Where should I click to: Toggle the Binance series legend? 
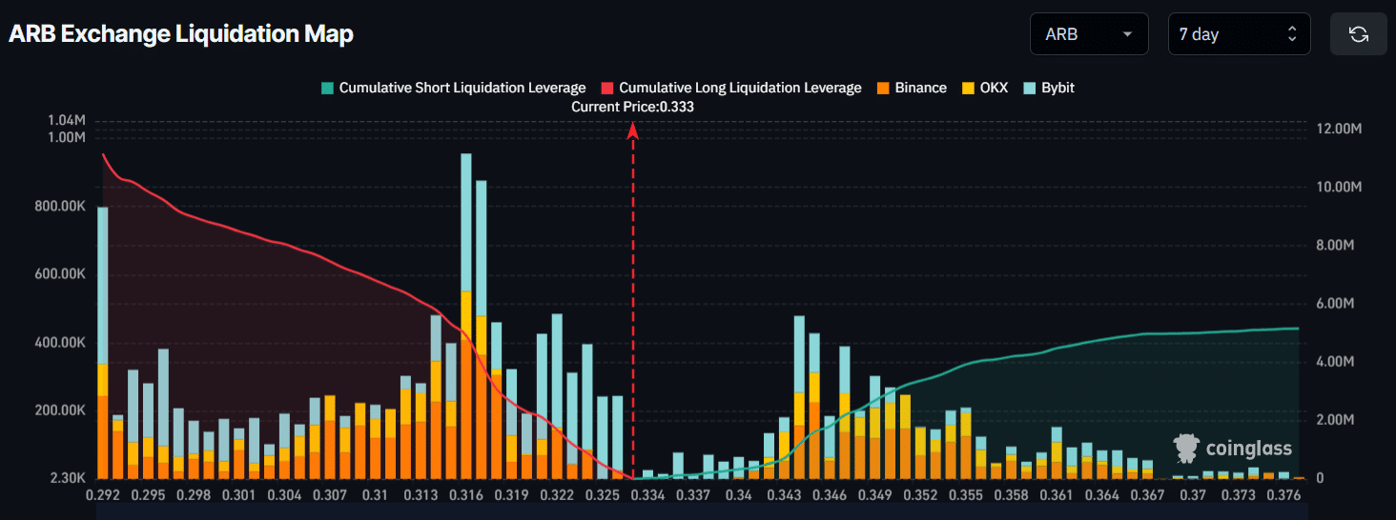pyautogui.click(x=912, y=88)
